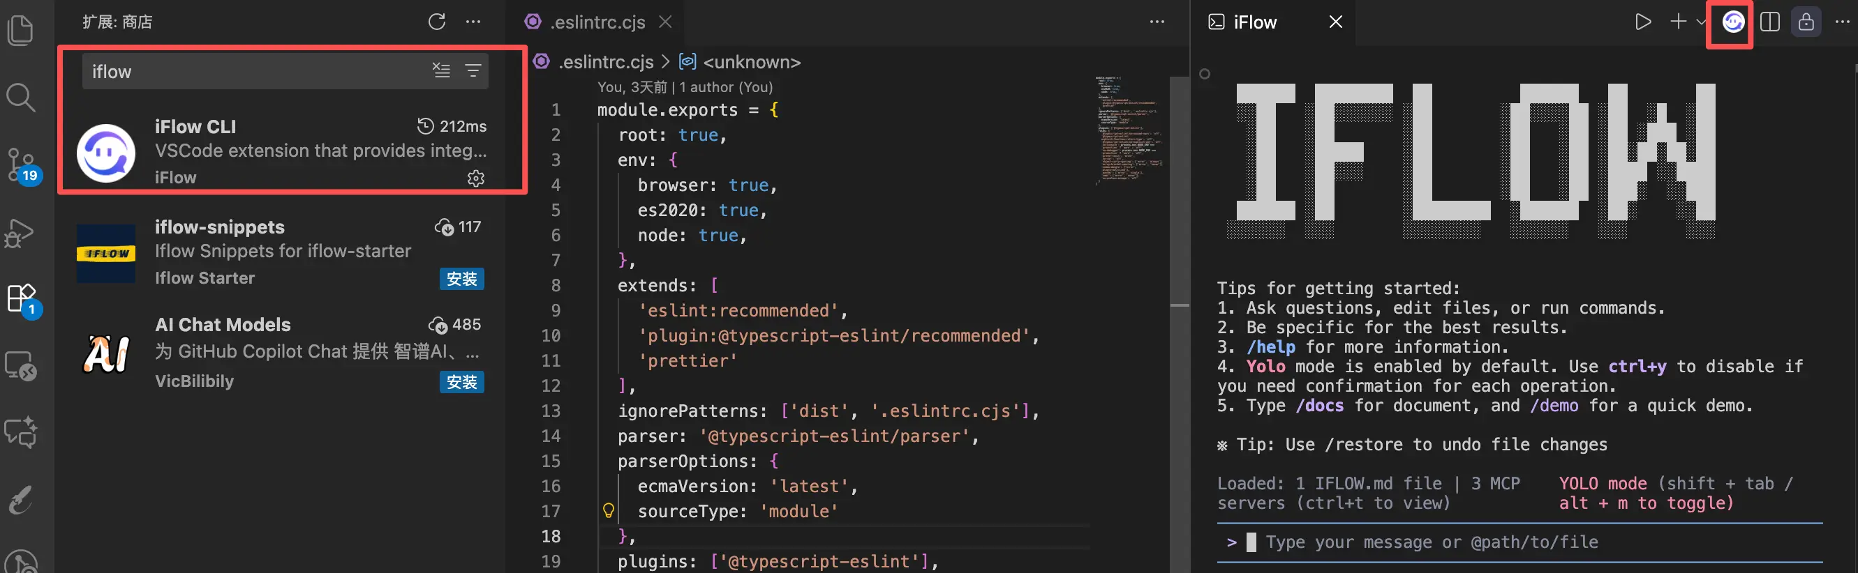The width and height of the screenshot is (1858, 573).
Task: Open the Remote Explorer icon
Action: (20, 365)
